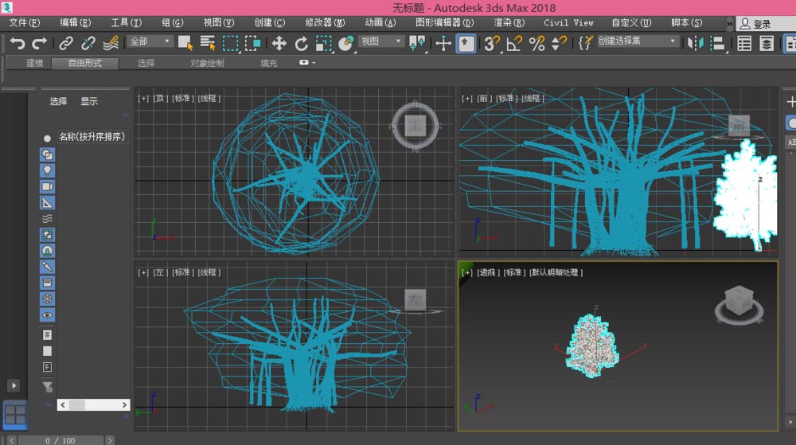Click the Select Object arrow tool
The image size is (796, 445).
tap(185, 43)
